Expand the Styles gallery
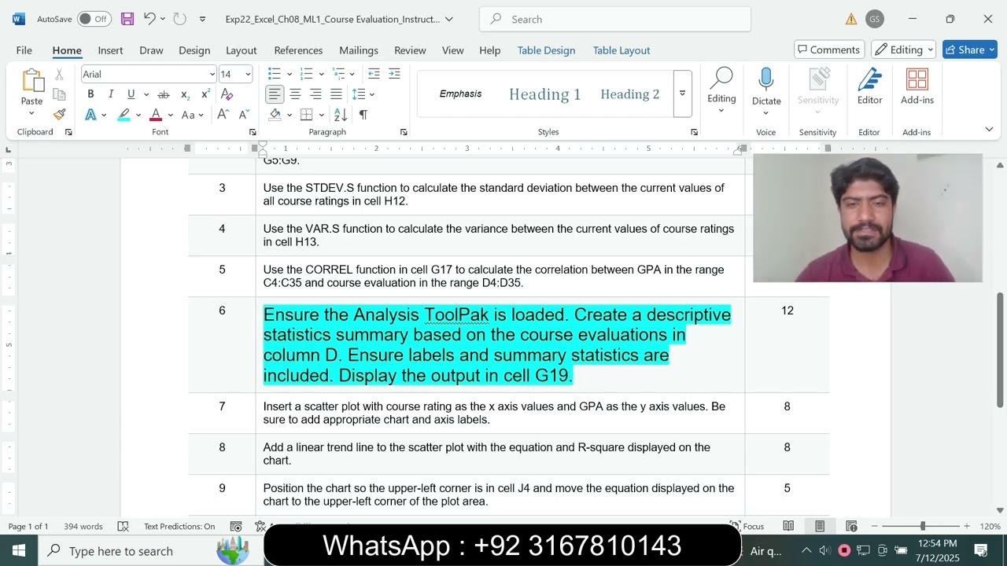Screen dimensions: 1007x566 pyautogui.click(x=682, y=94)
